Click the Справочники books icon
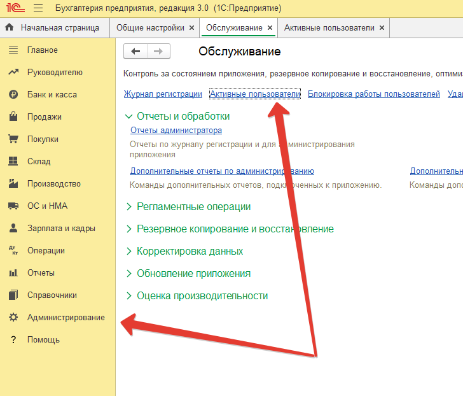 (13, 295)
